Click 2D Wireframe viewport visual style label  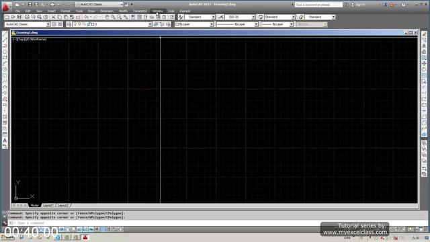pos(36,39)
